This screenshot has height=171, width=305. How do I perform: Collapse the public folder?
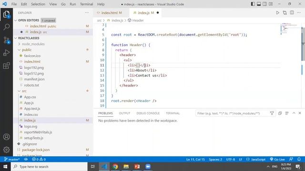pos(27,50)
